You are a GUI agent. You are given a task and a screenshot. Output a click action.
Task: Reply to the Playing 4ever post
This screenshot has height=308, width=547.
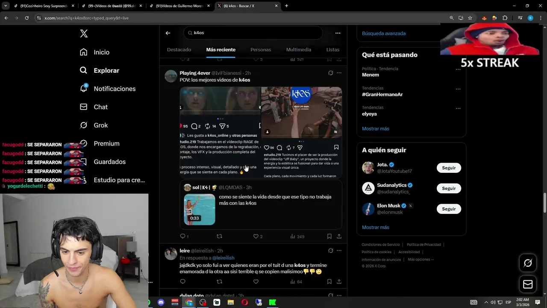[x=183, y=236]
